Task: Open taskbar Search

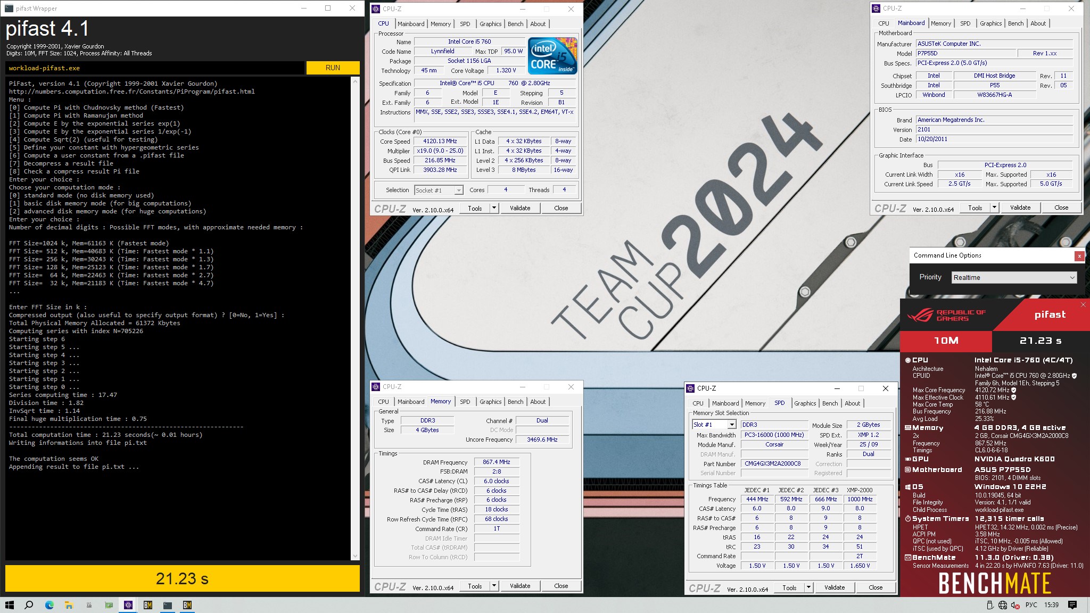Action: click(x=29, y=605)
